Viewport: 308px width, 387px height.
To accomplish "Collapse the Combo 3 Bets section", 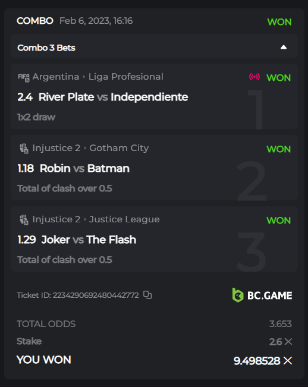I will [284, 47].
